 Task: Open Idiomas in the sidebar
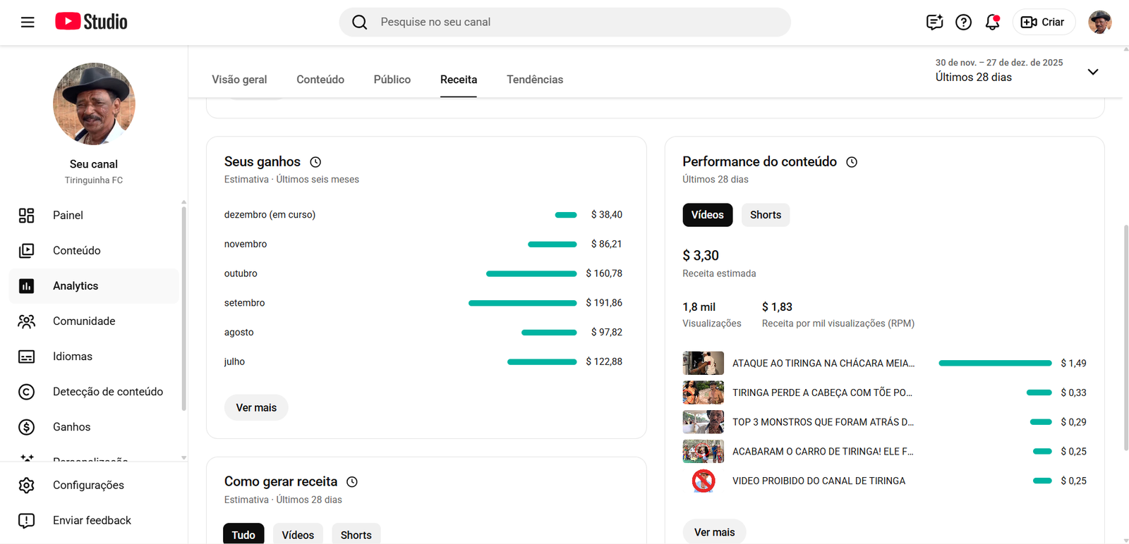tap(94, 357)
